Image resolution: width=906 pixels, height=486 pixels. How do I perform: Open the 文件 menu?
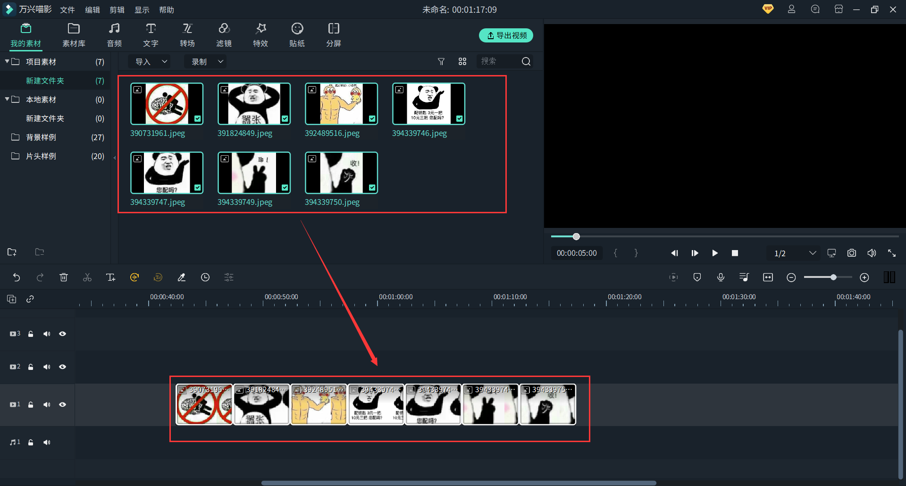pyautogui.click(x=67, y=10)
